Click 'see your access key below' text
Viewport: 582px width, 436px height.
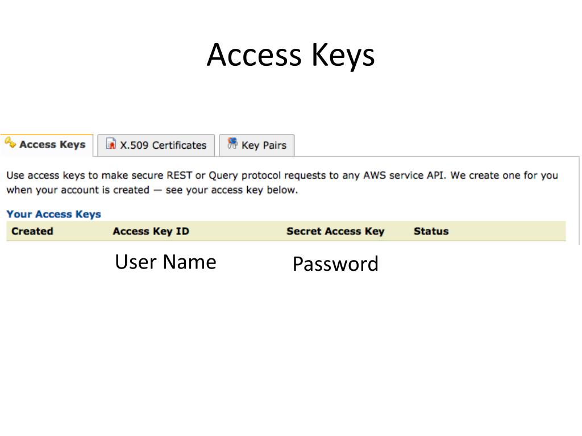[x=231, y=190]
